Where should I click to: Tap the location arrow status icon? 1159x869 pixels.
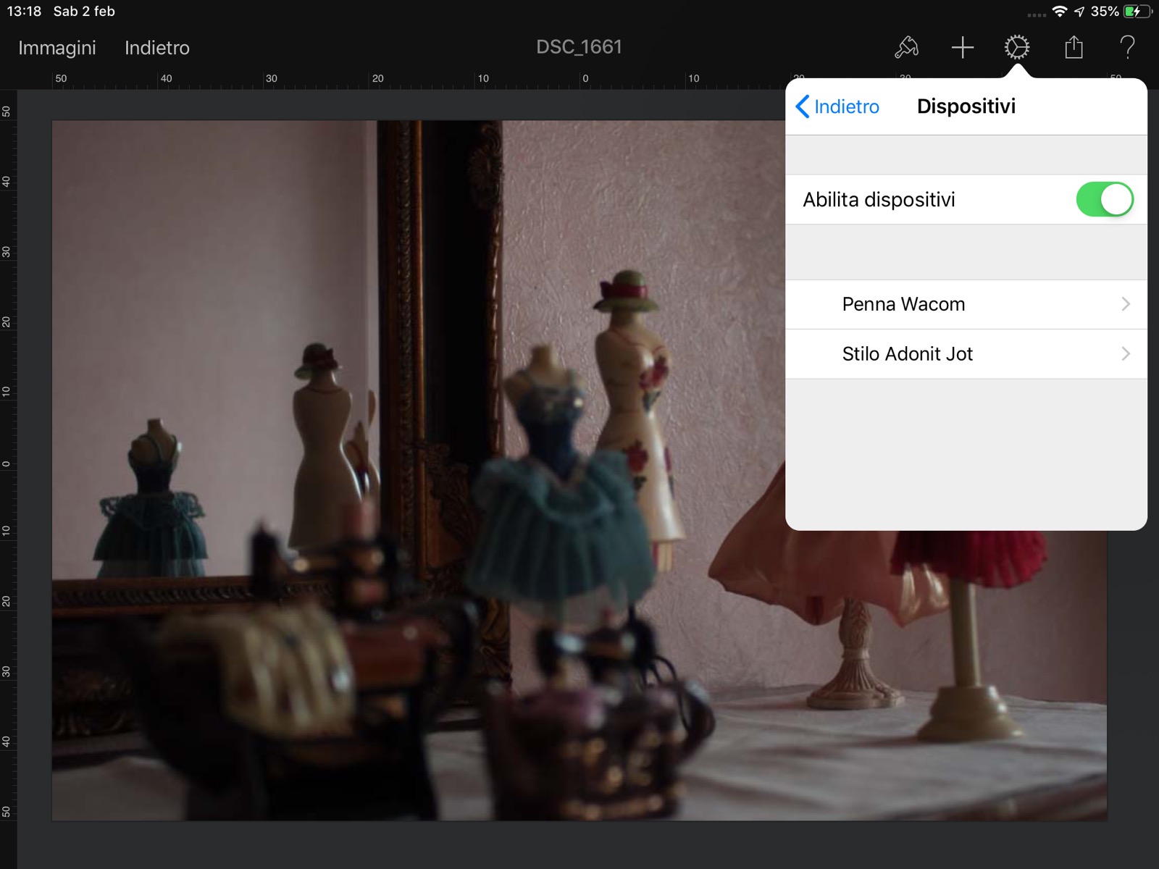coord(1079,12)
